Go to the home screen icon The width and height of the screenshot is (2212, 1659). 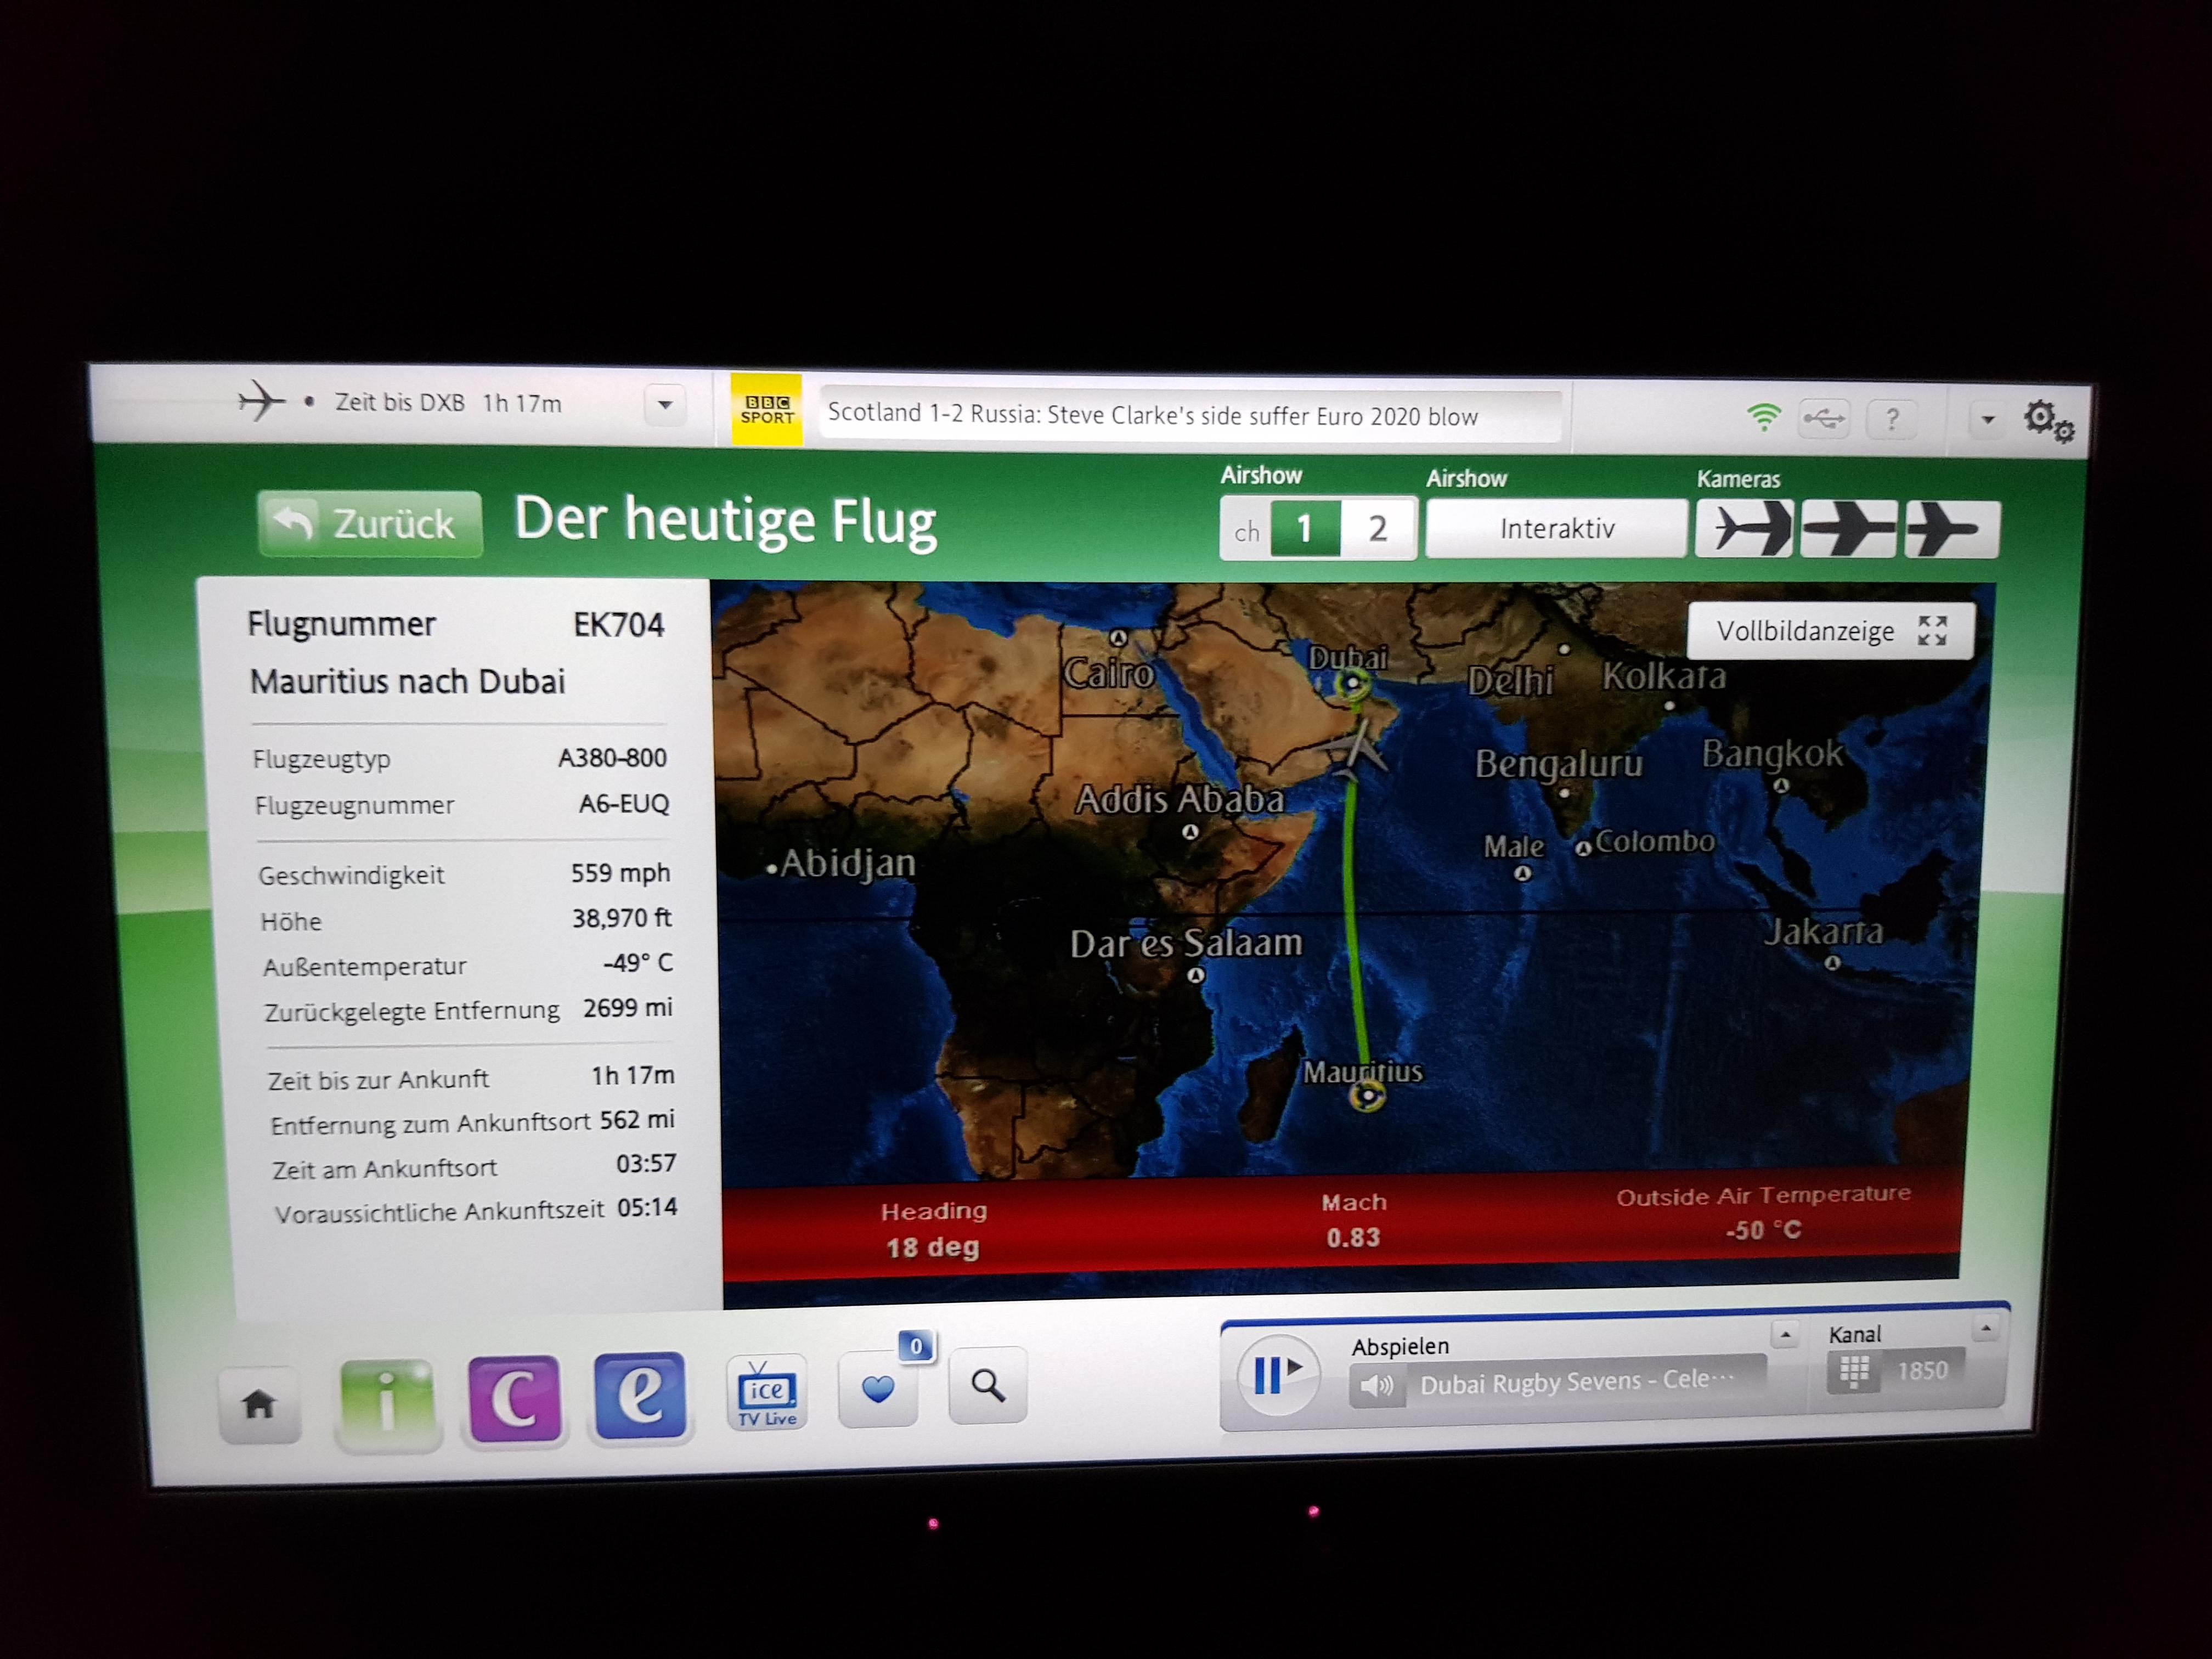click(x=259, y=1405)
